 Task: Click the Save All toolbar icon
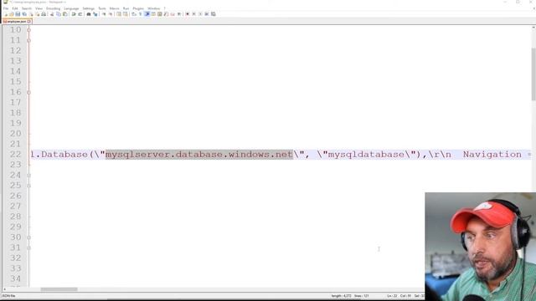click(24, 14)
